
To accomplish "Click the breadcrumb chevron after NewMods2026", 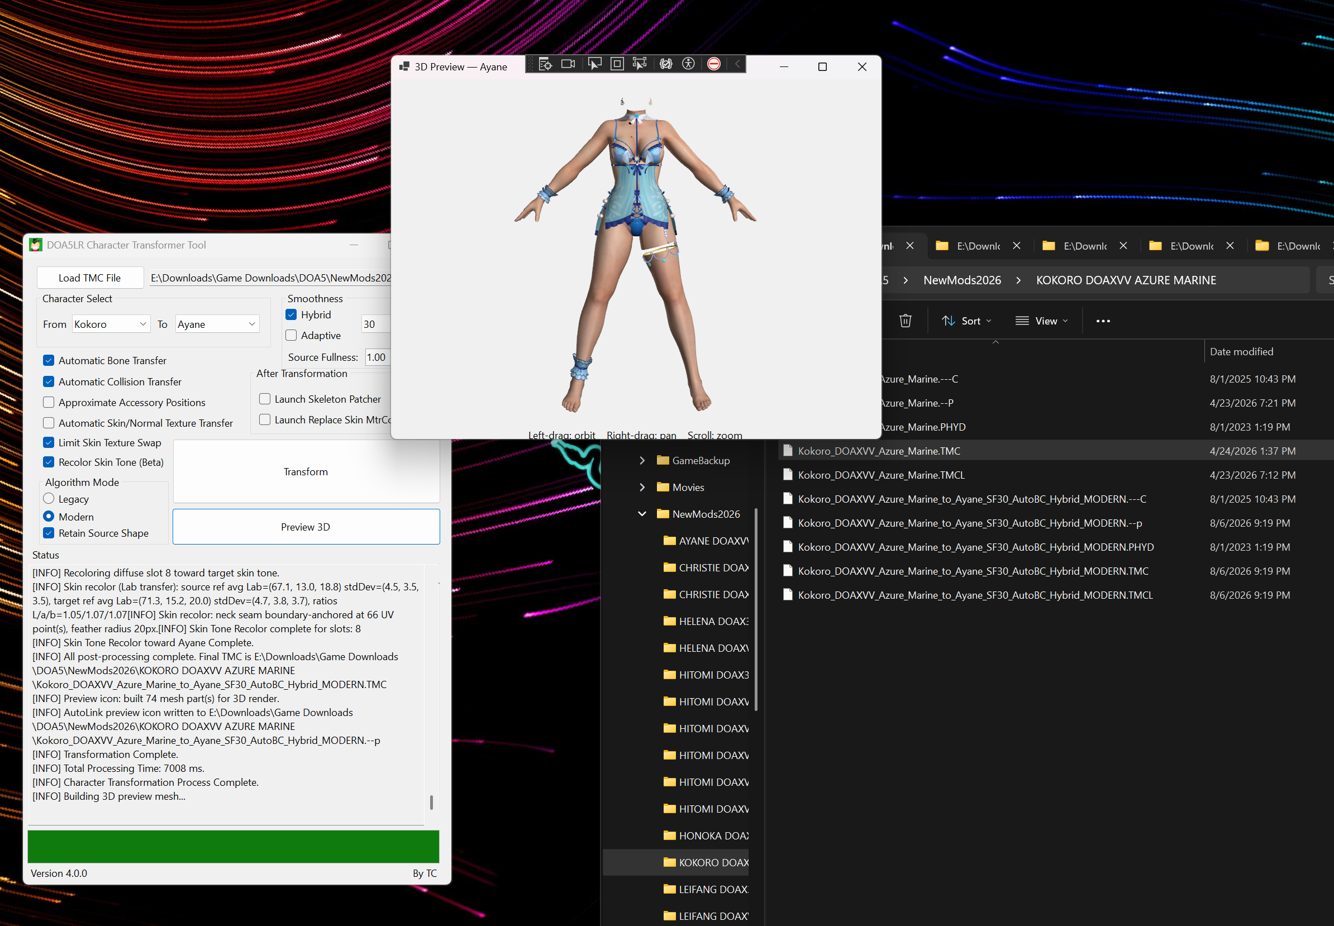I will pos(1018,280).
